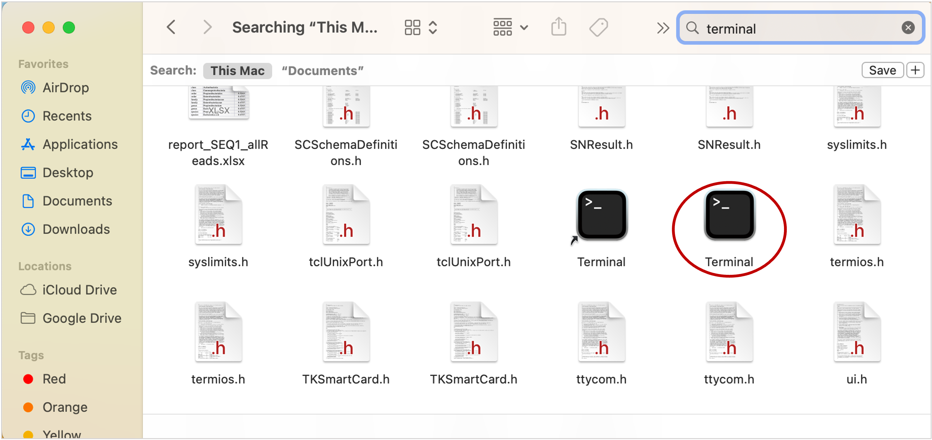Image resolution: width=932 pixels, height=440 pixels.
Task: Open the group-by options dropdown
Action: [x=511, y=27]
